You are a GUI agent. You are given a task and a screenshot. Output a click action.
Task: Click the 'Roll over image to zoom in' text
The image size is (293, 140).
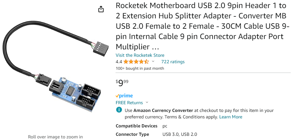(55, 137)
